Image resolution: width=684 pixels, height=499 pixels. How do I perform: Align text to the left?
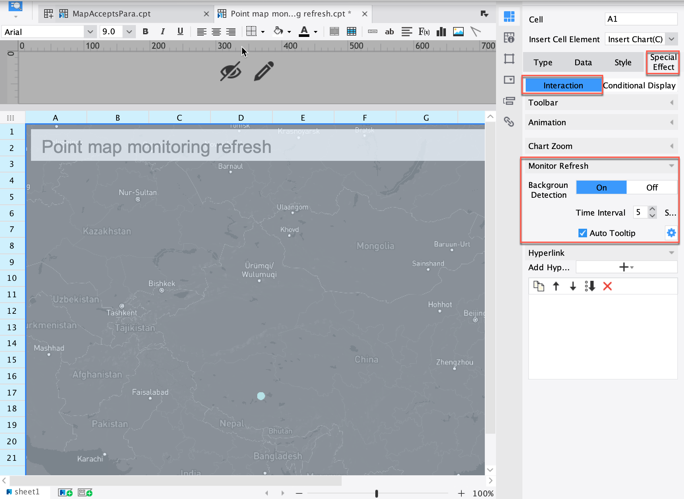click(x=202, y=32)
